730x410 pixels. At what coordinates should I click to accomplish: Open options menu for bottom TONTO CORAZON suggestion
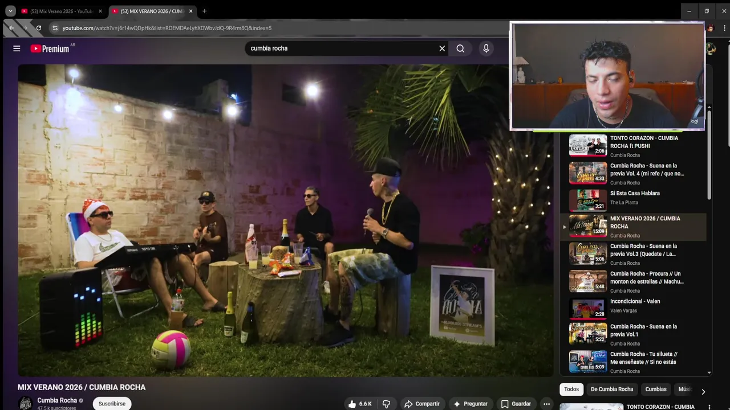tap(709, 407)
